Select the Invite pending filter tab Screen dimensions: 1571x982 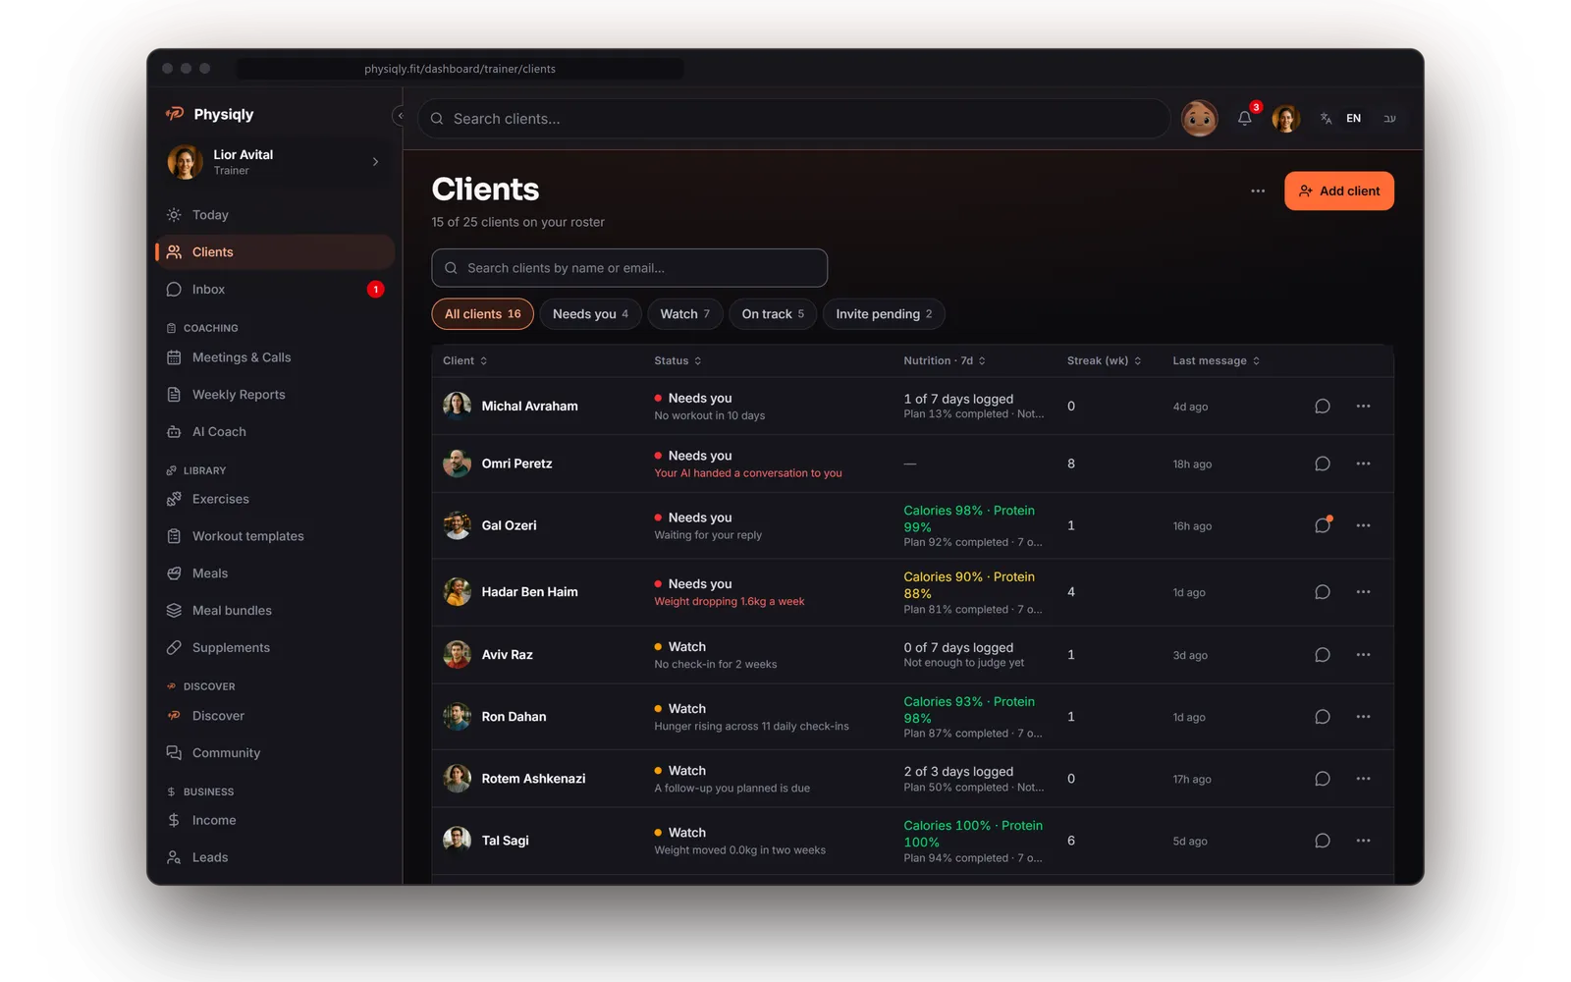tap(884, 314)
